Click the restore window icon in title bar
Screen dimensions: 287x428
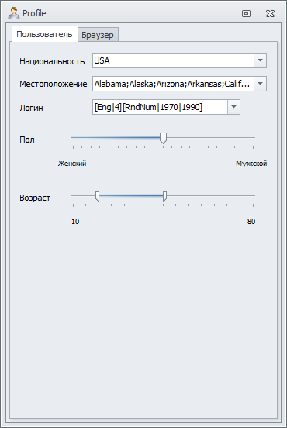[246, 13]
